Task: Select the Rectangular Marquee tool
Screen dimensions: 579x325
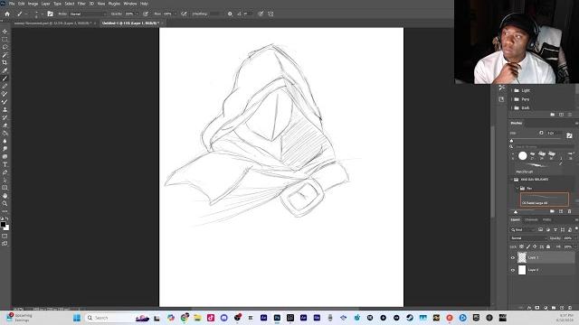Action: 5,40
